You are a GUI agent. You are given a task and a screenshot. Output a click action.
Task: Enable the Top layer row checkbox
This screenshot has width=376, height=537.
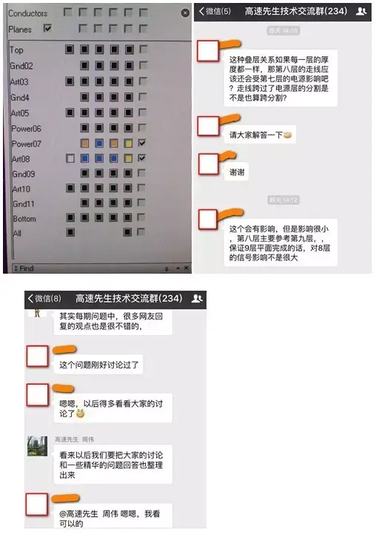pyautogui.click(x=144, y=50)
